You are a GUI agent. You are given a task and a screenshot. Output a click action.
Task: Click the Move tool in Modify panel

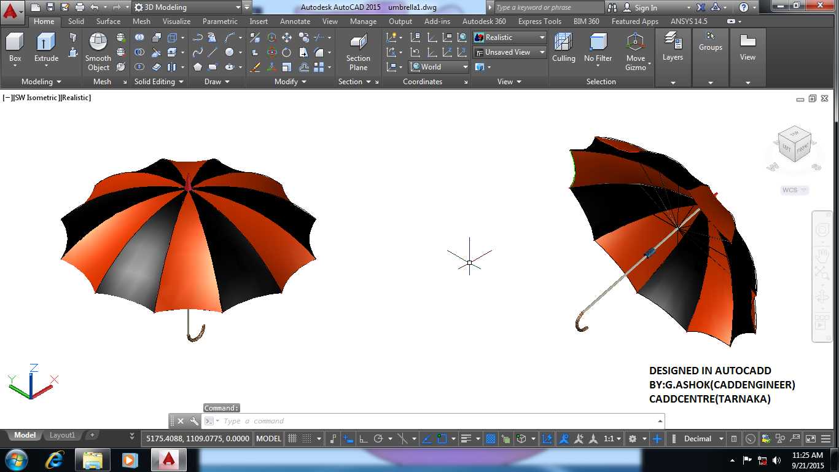287,37
